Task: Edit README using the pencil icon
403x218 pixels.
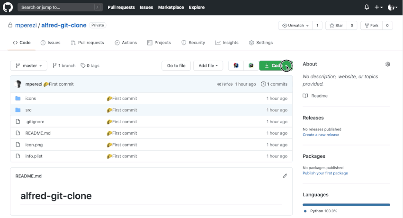Action: [285, 176]
